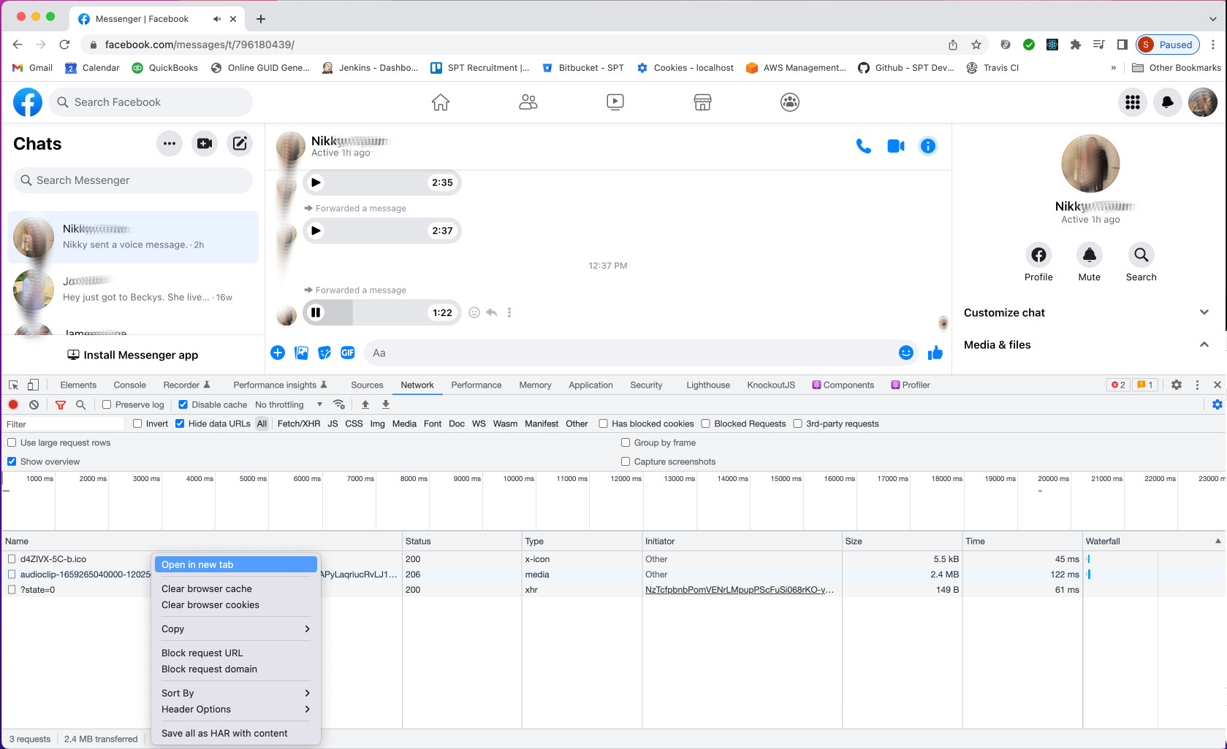Open xhr request initiator link

(x=740, y=590)
